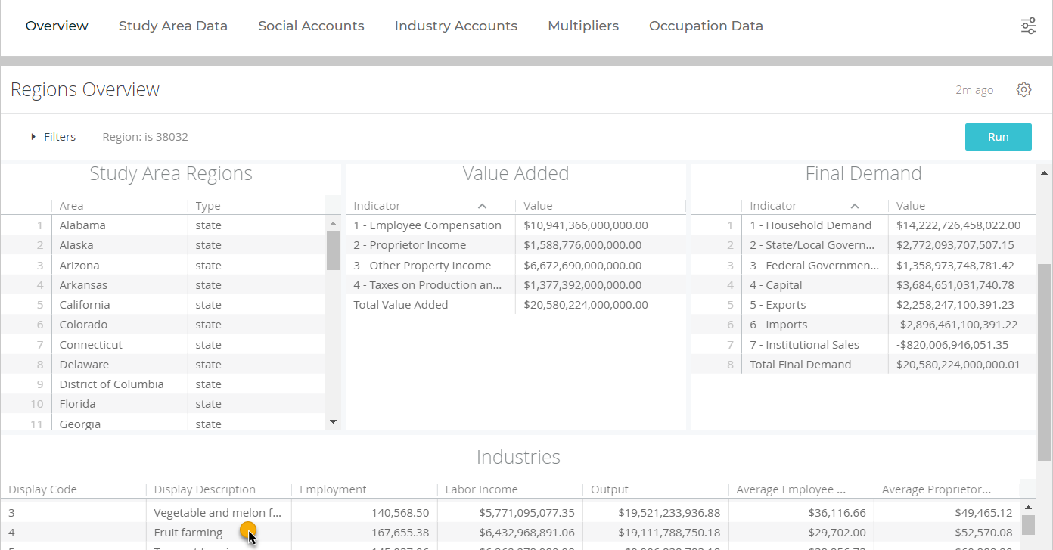This screenshot has width=1053, height=550.
Task: Open the Regions Overview gear settings
Action: click(x=1023, y=89)
